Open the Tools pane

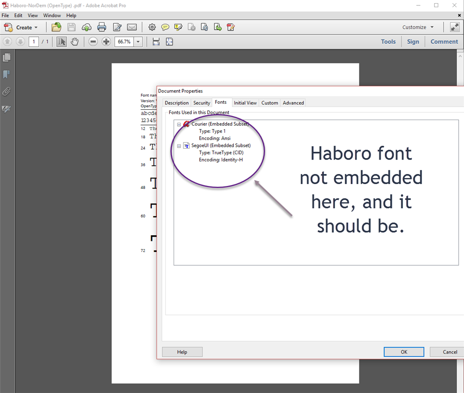click(388, 42)
